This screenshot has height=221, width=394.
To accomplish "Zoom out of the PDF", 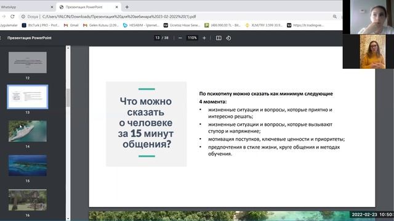I will 180,38.
